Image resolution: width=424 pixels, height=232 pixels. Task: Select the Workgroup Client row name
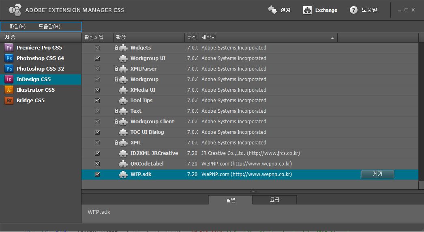[152, 122]
